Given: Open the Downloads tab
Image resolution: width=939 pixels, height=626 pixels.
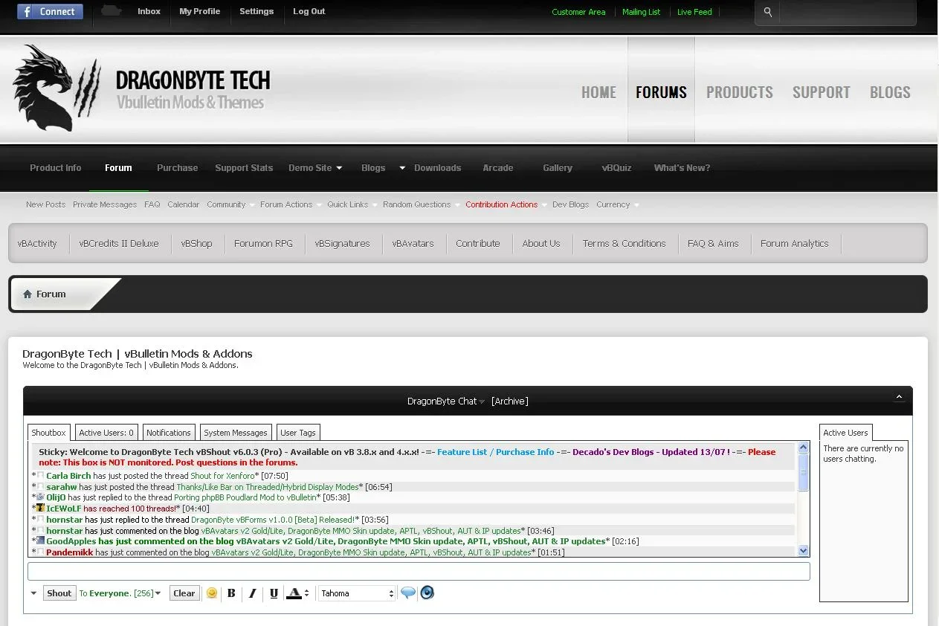Looking at the screenshot, I should (438, 168).
